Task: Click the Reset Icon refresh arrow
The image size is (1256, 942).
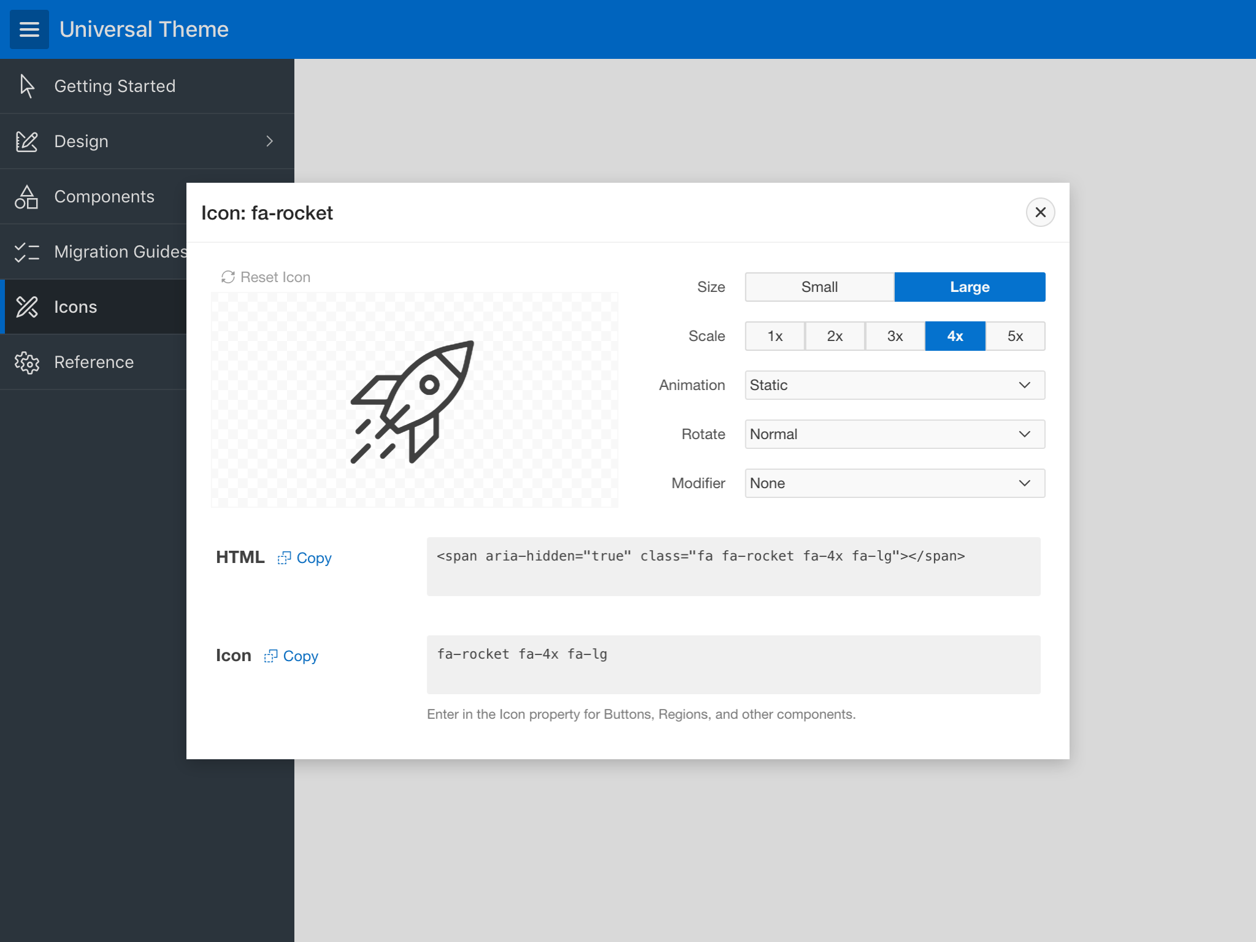Action: pyautogui.click(x=228, y=277)
